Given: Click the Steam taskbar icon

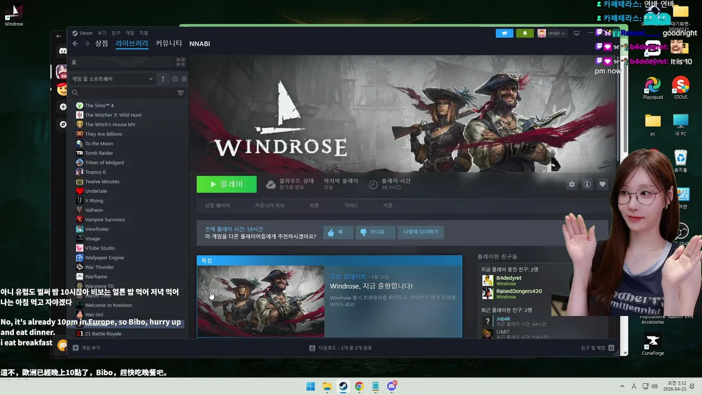Looking at the screenshot, I should (343, 386).
